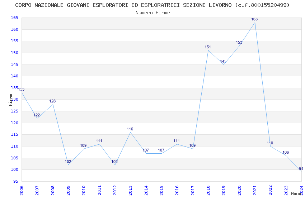The width and height of the screenshot is (305, 197).
Task: Click the 111 data label above 2011
Action: (x=99, y=141)
